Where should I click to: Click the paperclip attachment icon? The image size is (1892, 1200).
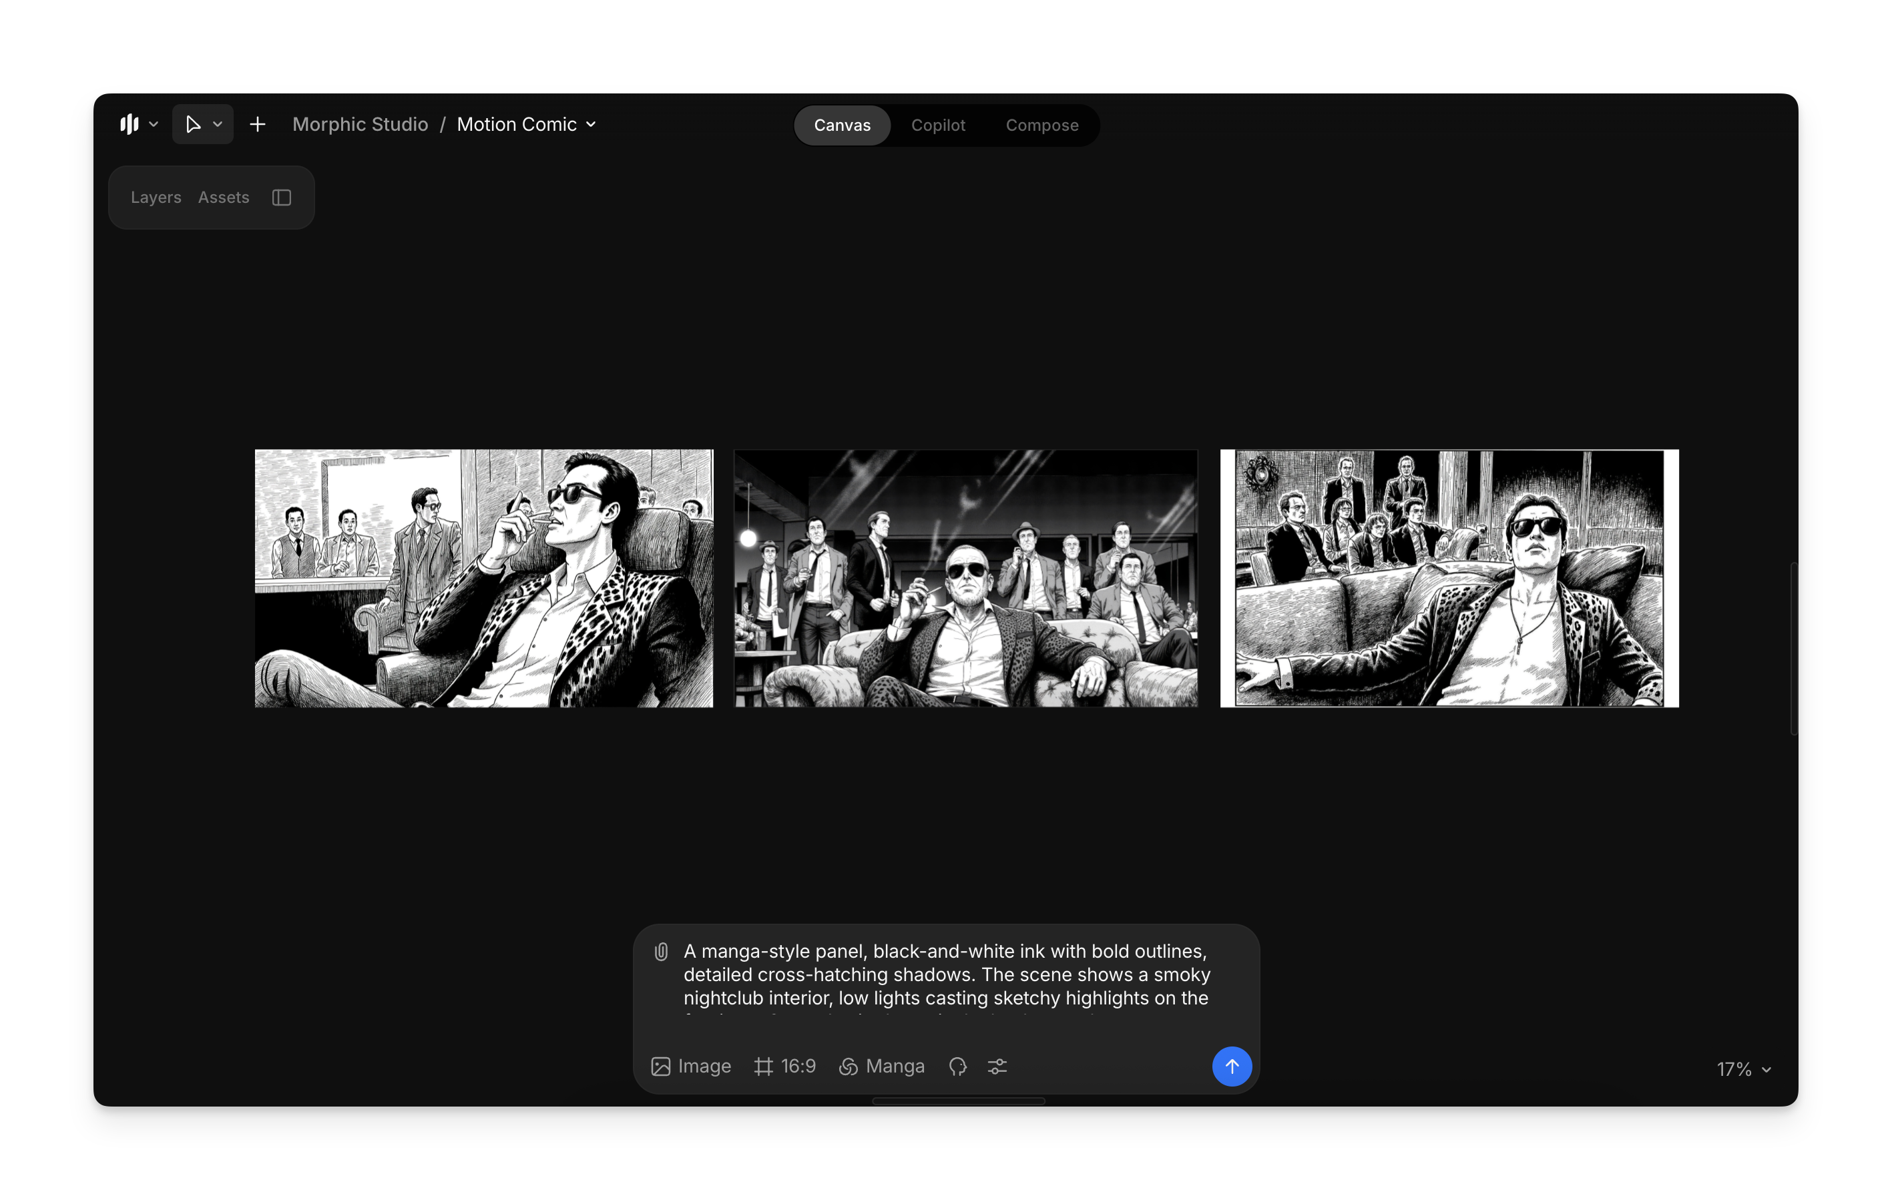pos(661,952)
